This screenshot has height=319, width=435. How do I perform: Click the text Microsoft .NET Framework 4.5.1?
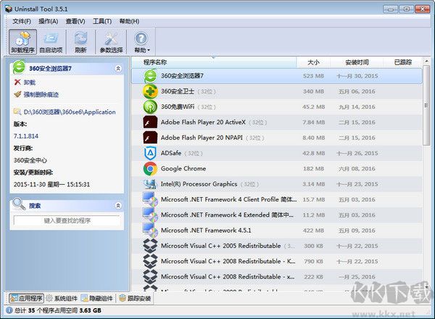[x=206, y=231]
